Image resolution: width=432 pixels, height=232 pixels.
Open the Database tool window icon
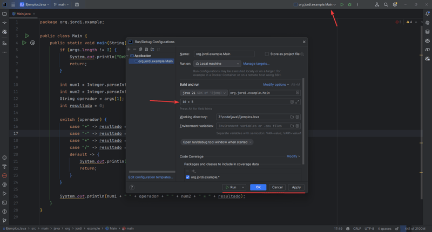click(428, 32)
